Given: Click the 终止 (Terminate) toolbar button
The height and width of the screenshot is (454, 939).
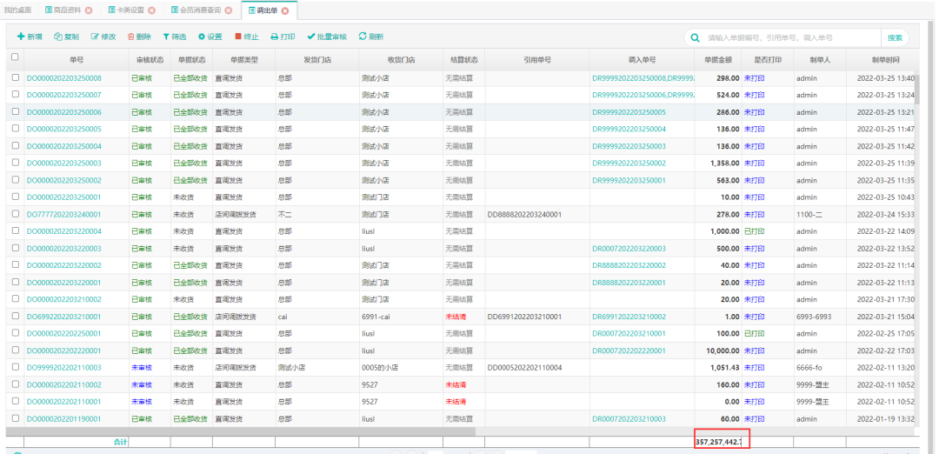Looking at the screenshot, I should point(247,37).
